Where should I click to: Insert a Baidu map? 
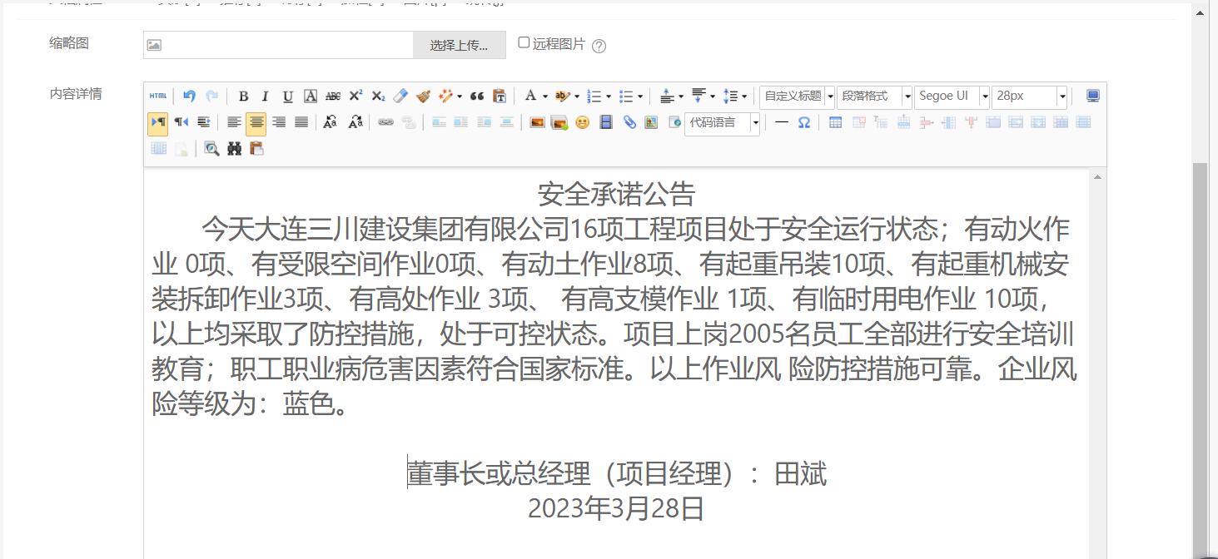tap(651, 123)
